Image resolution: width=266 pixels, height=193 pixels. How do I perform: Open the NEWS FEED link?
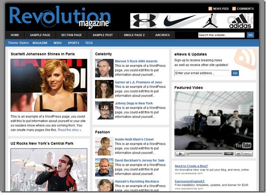point(221,9)
